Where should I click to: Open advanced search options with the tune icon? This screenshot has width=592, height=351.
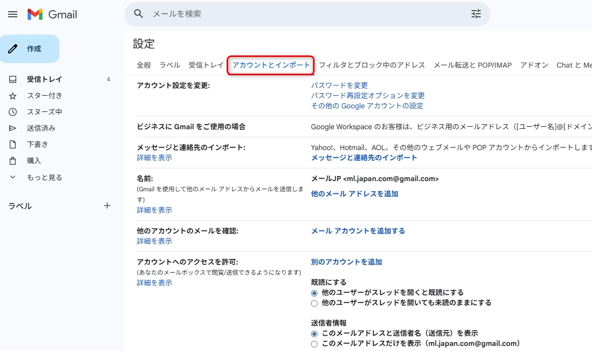click(x=476, y=14)
